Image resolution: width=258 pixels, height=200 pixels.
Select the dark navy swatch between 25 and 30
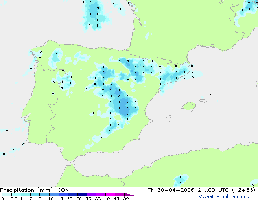tap(82, 195)
